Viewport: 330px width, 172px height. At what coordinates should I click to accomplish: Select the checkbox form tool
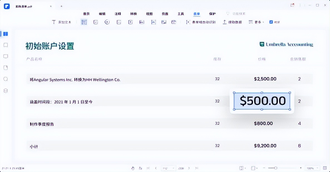pos(95,22)
